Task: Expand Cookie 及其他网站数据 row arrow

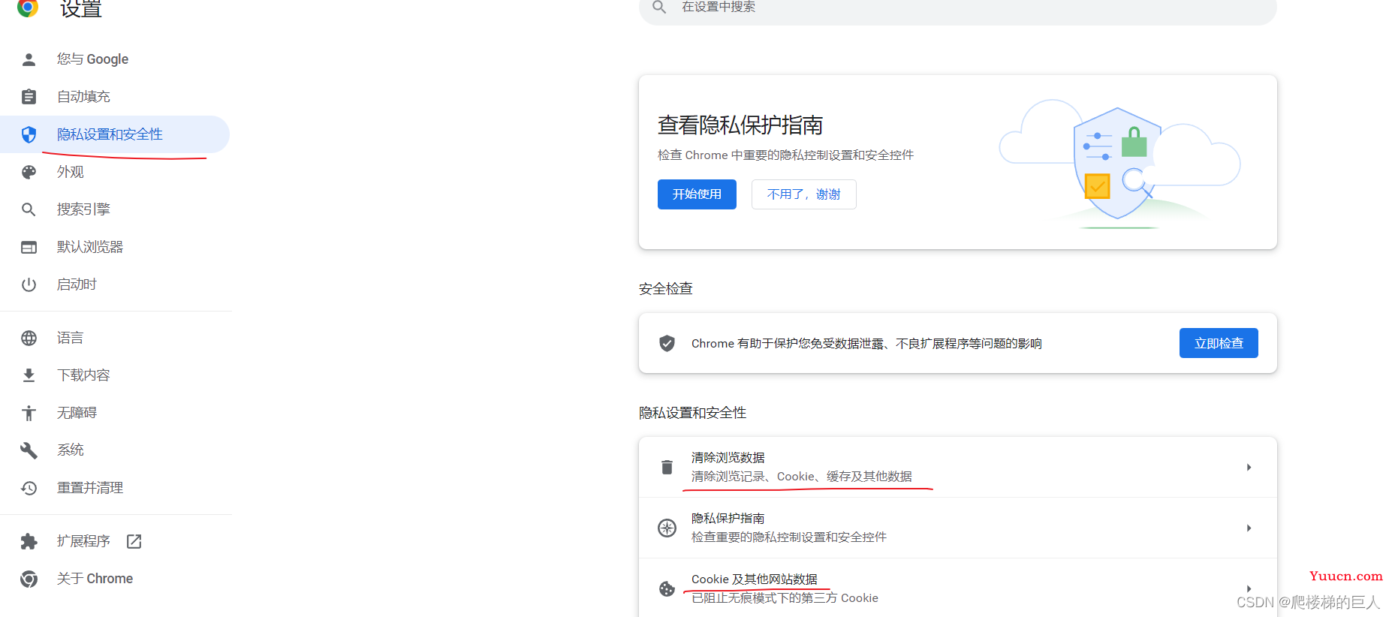Action: [1249, 588]
